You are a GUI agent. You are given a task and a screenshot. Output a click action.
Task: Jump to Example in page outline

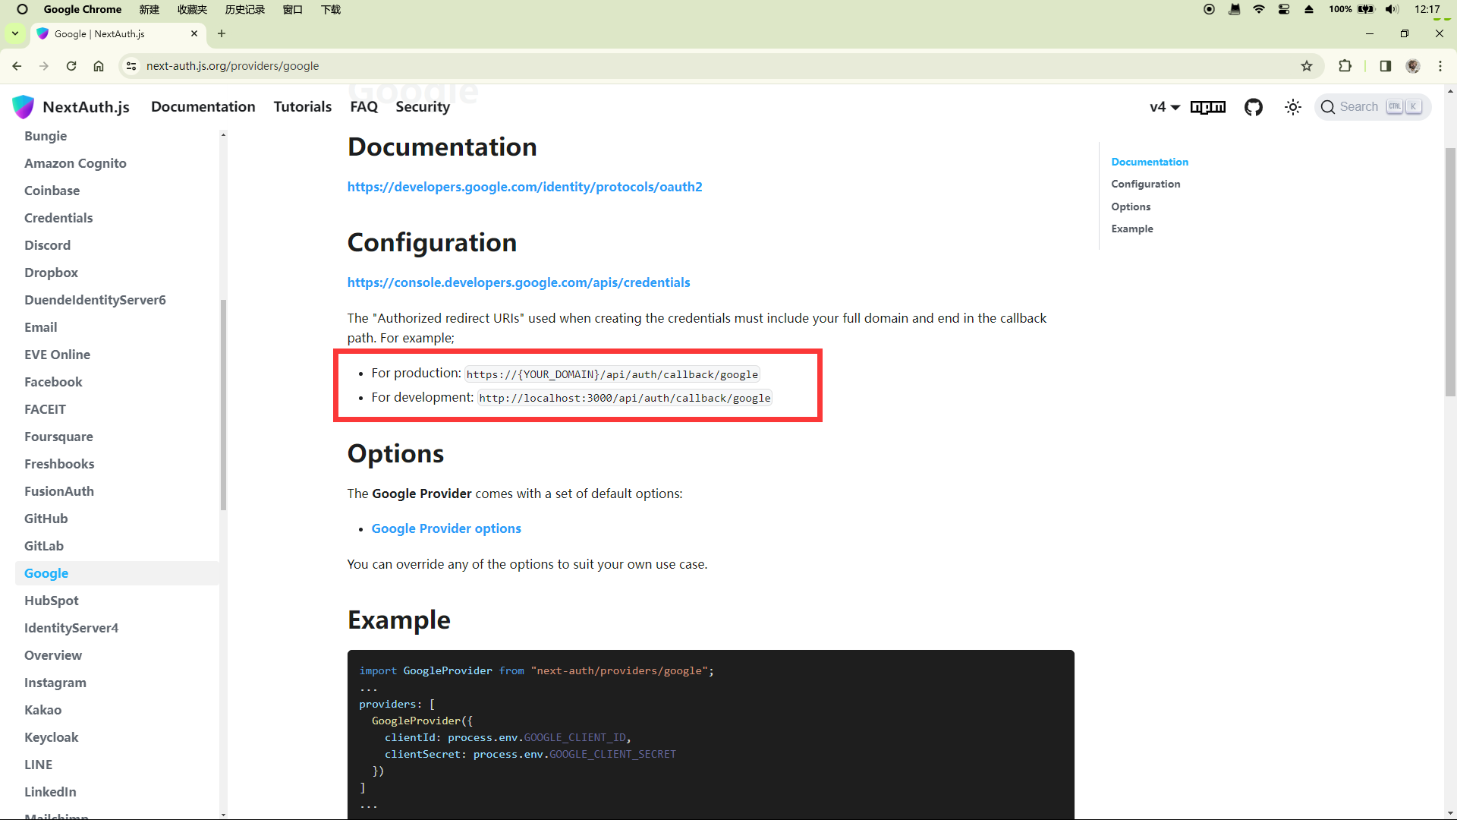coord(1132,229)
